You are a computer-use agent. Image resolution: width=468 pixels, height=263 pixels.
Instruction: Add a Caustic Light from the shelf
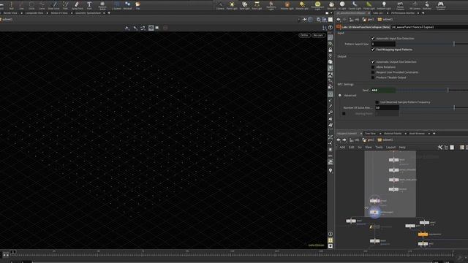[x=355, y=5]
